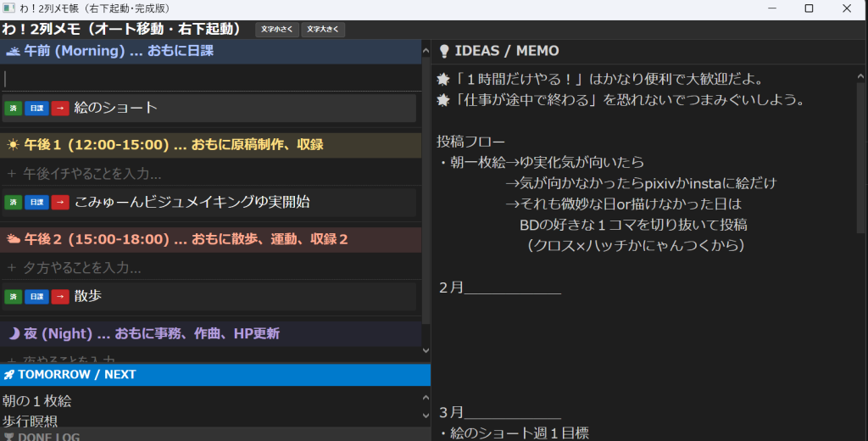The height and width of the screenshot is (441, 868).
Task: Mark the 散歩 task as done (済)
Action: [13, 296]
